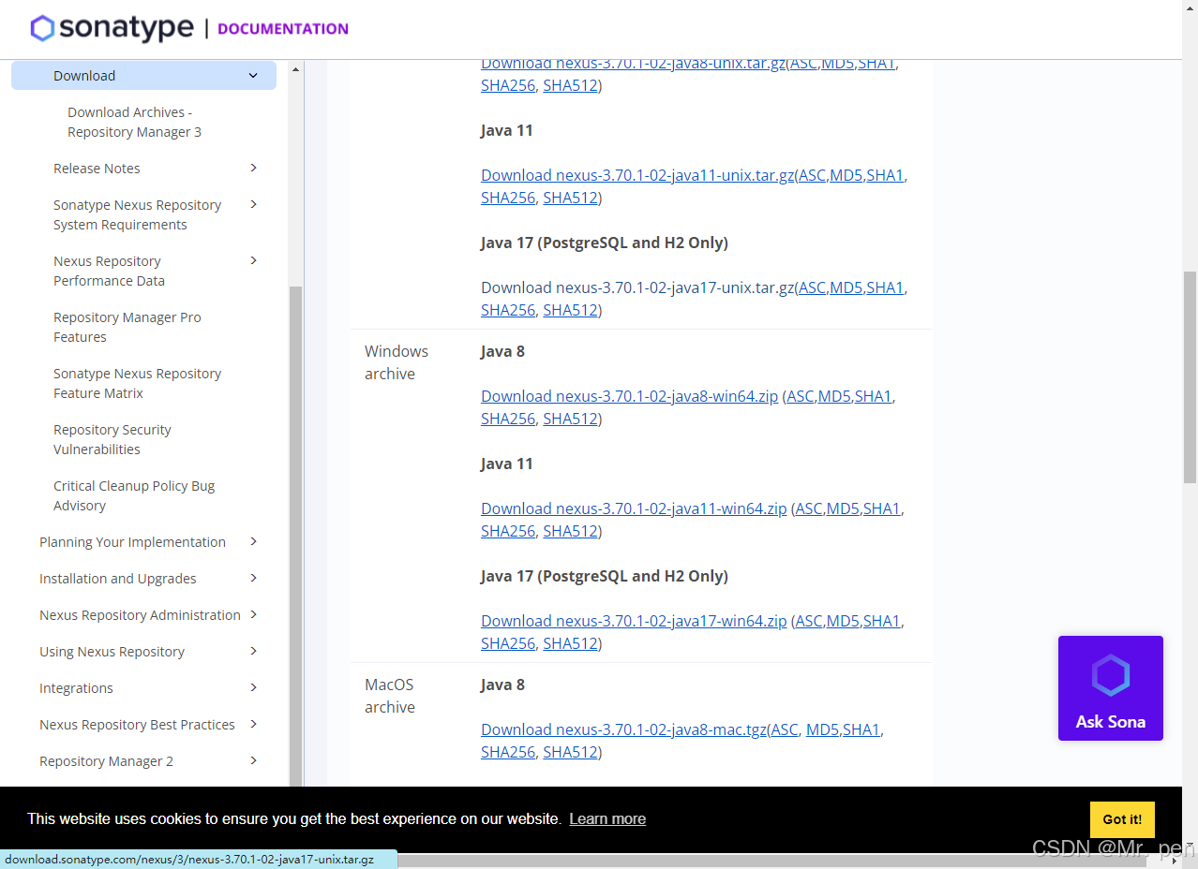Expand Sonatype Nexus Repository System Requirements chevron
The height and width of the screenshot is (869, 1198).
pyautogui.click(x=253, y=204)
